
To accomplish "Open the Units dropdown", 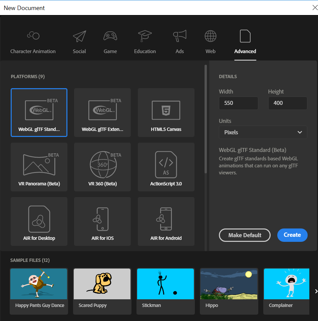I will (263, 132).
